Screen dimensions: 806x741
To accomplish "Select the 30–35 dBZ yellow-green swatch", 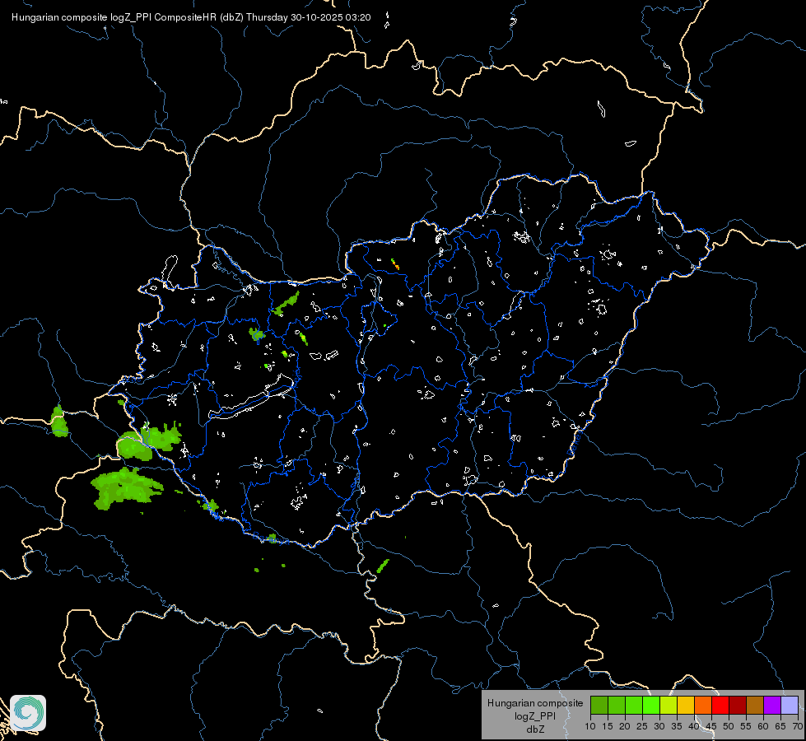I will pyautogui.click(x=669, y=705).
